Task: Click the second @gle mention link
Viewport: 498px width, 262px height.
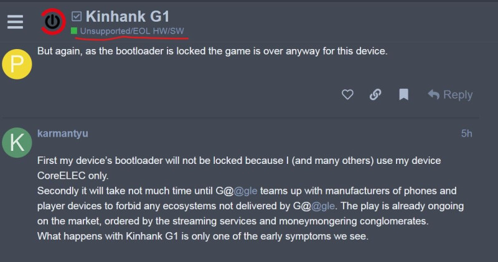Action: coord(322,206)
